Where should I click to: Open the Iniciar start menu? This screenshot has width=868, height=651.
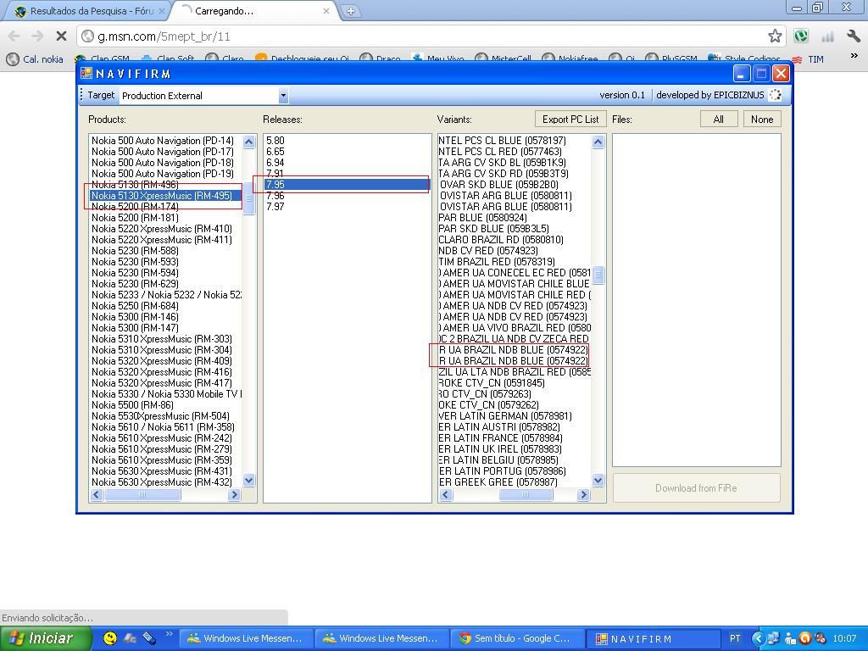coord(46,638)
